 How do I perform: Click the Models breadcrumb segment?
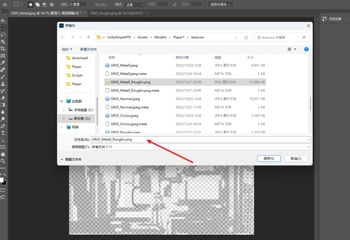161,37
